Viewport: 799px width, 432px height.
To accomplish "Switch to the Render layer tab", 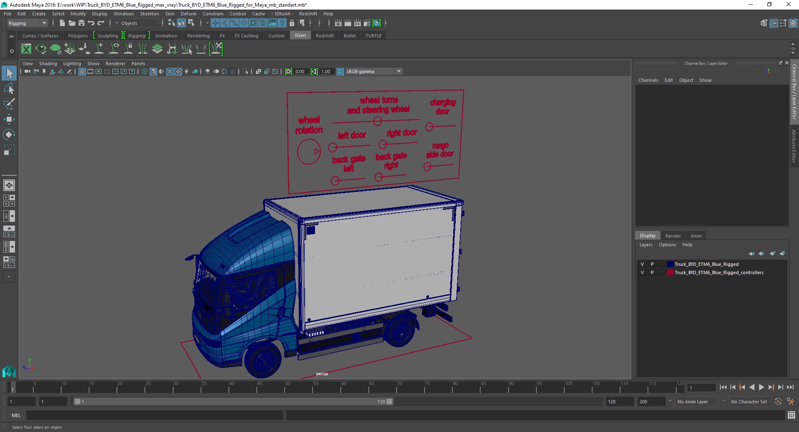I will click(673, 236).
